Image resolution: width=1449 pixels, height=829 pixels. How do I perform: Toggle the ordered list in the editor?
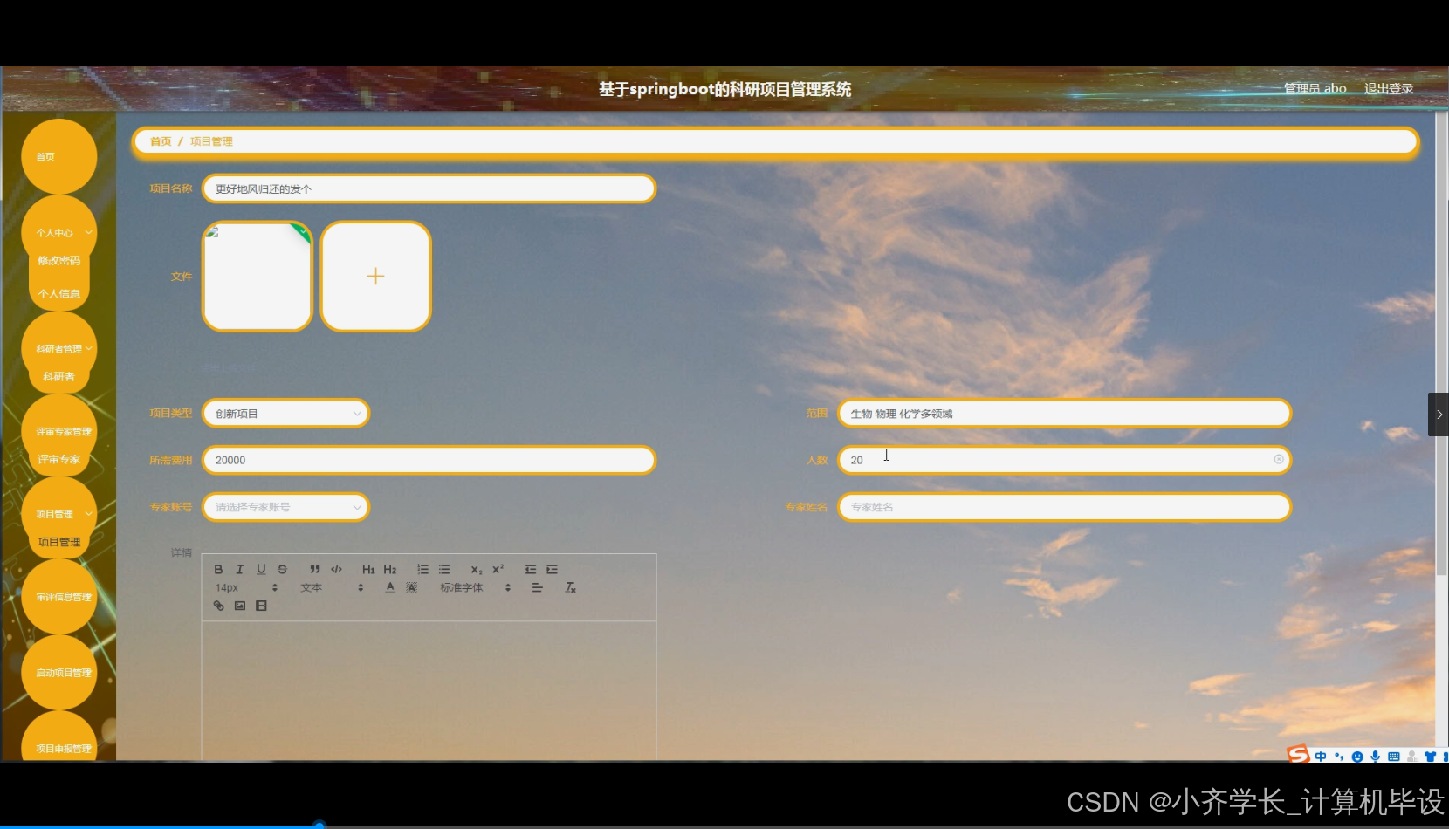pos(422,569)
